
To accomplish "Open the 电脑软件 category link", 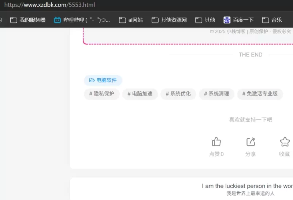I will coord(103,80).
